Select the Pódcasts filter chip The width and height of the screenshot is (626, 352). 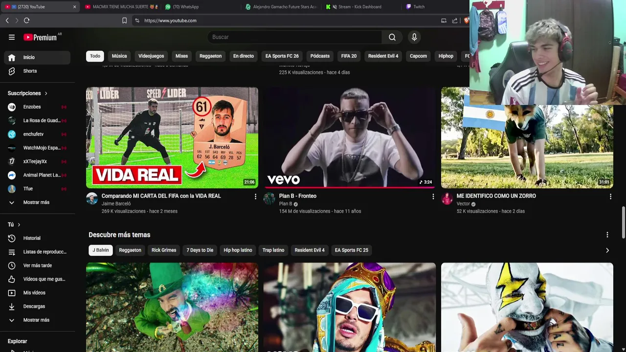point(320,56)
